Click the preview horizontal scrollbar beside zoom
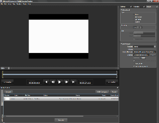This screenshot has height=123, width=159. pyautogui.click(x=64, y=68)
